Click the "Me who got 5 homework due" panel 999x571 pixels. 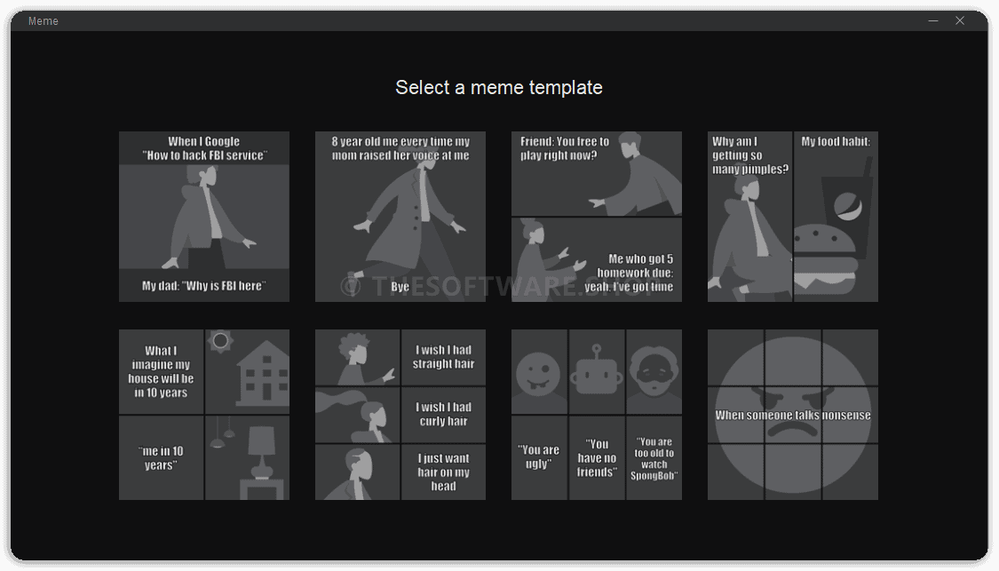(x=597, y=260)
